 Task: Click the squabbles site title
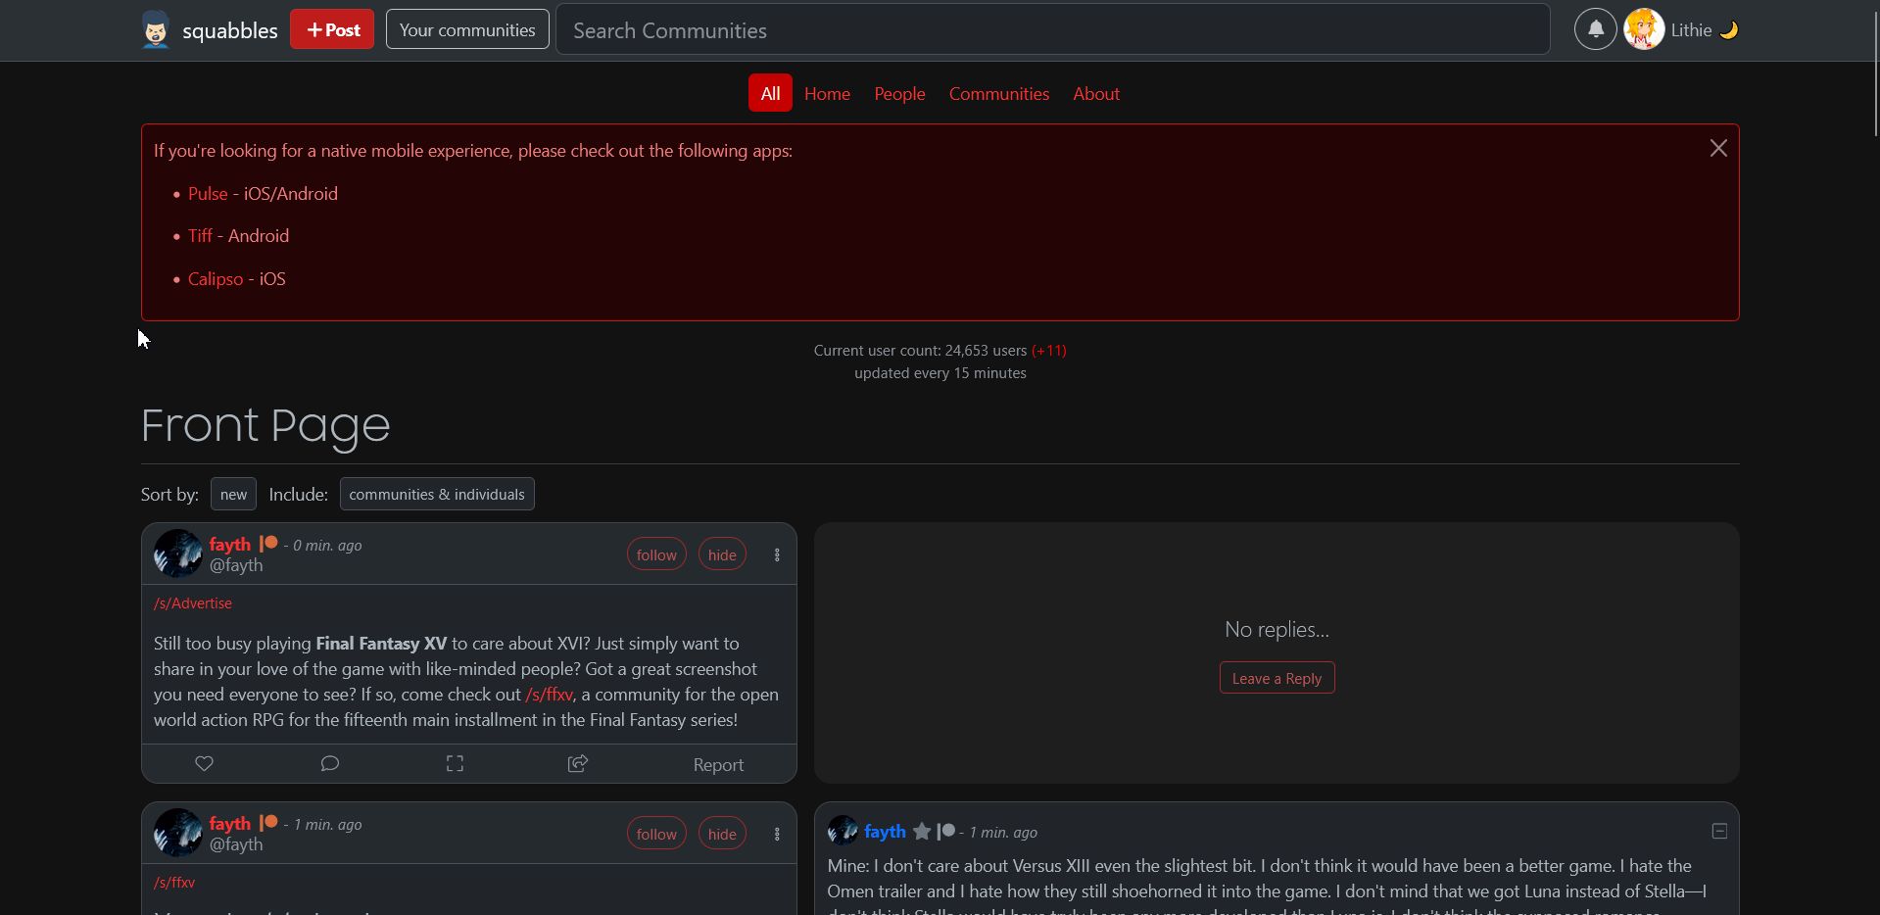(230, 30)
